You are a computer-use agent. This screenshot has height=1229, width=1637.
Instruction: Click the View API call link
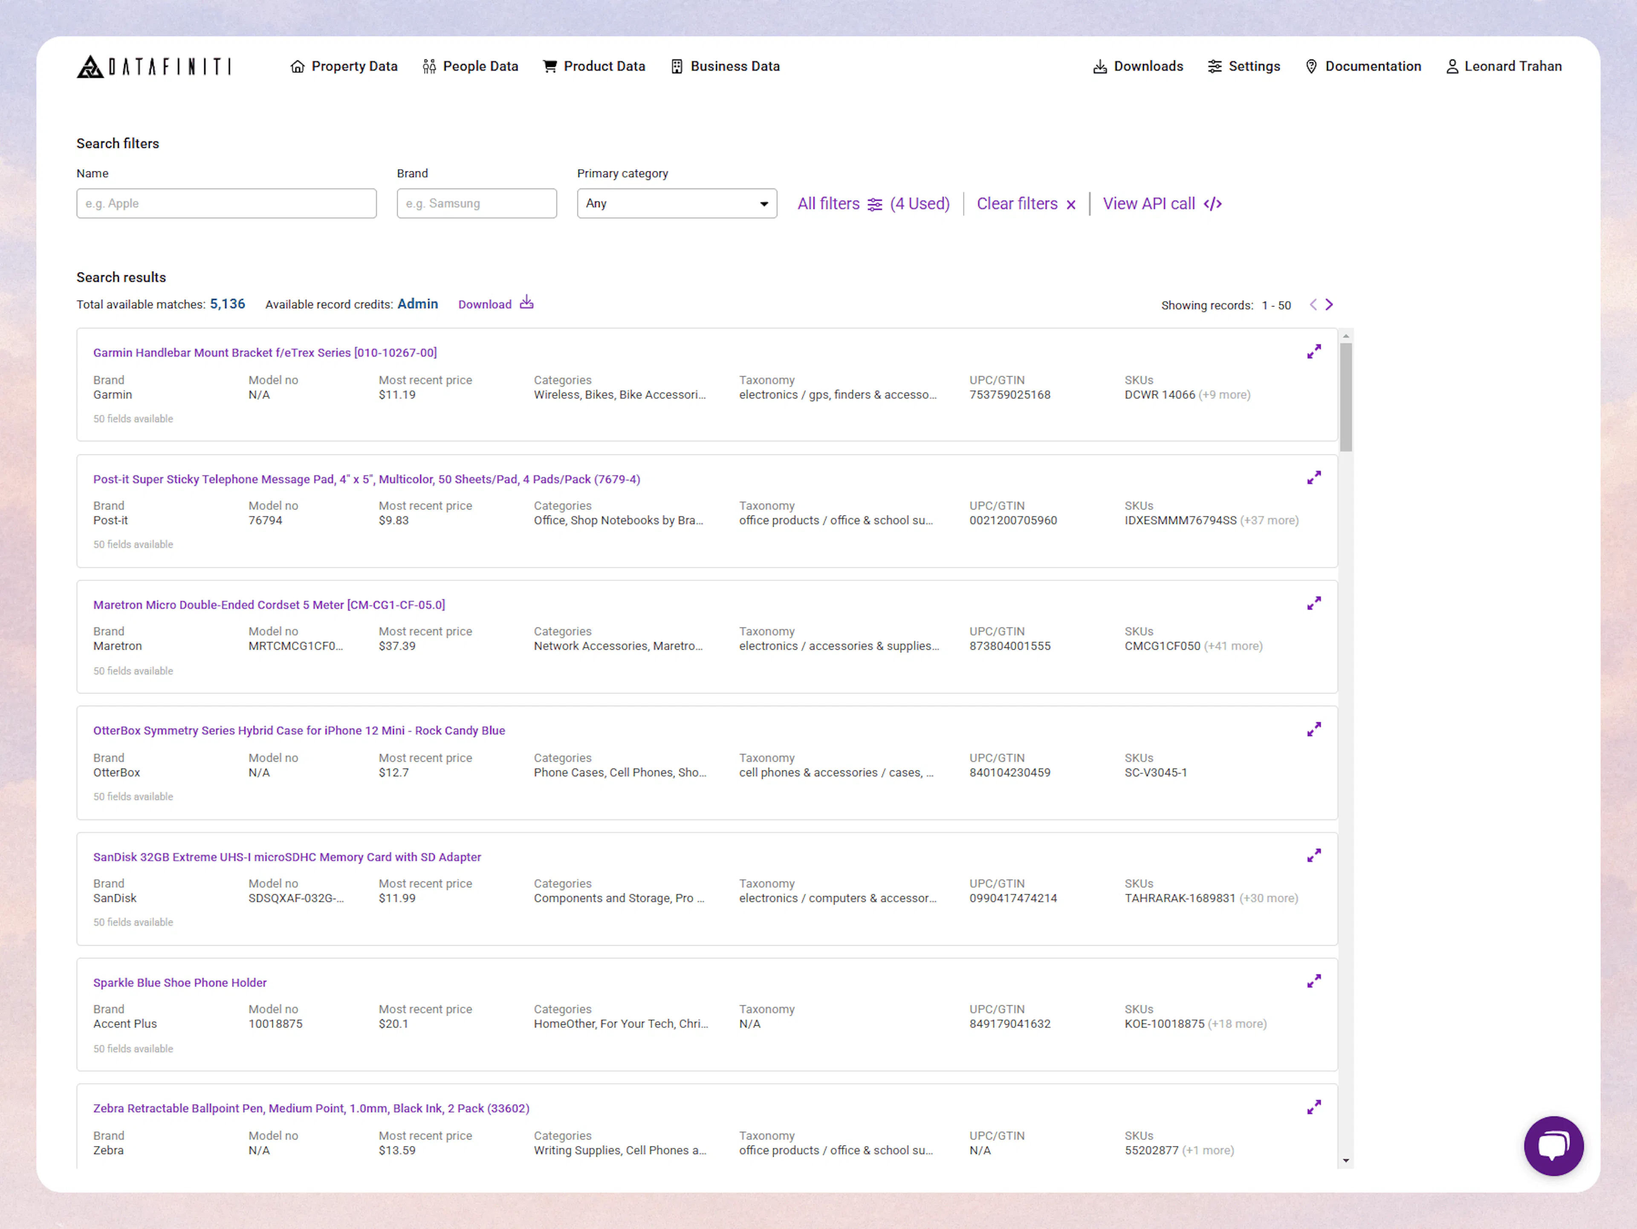coord(1148,203)
